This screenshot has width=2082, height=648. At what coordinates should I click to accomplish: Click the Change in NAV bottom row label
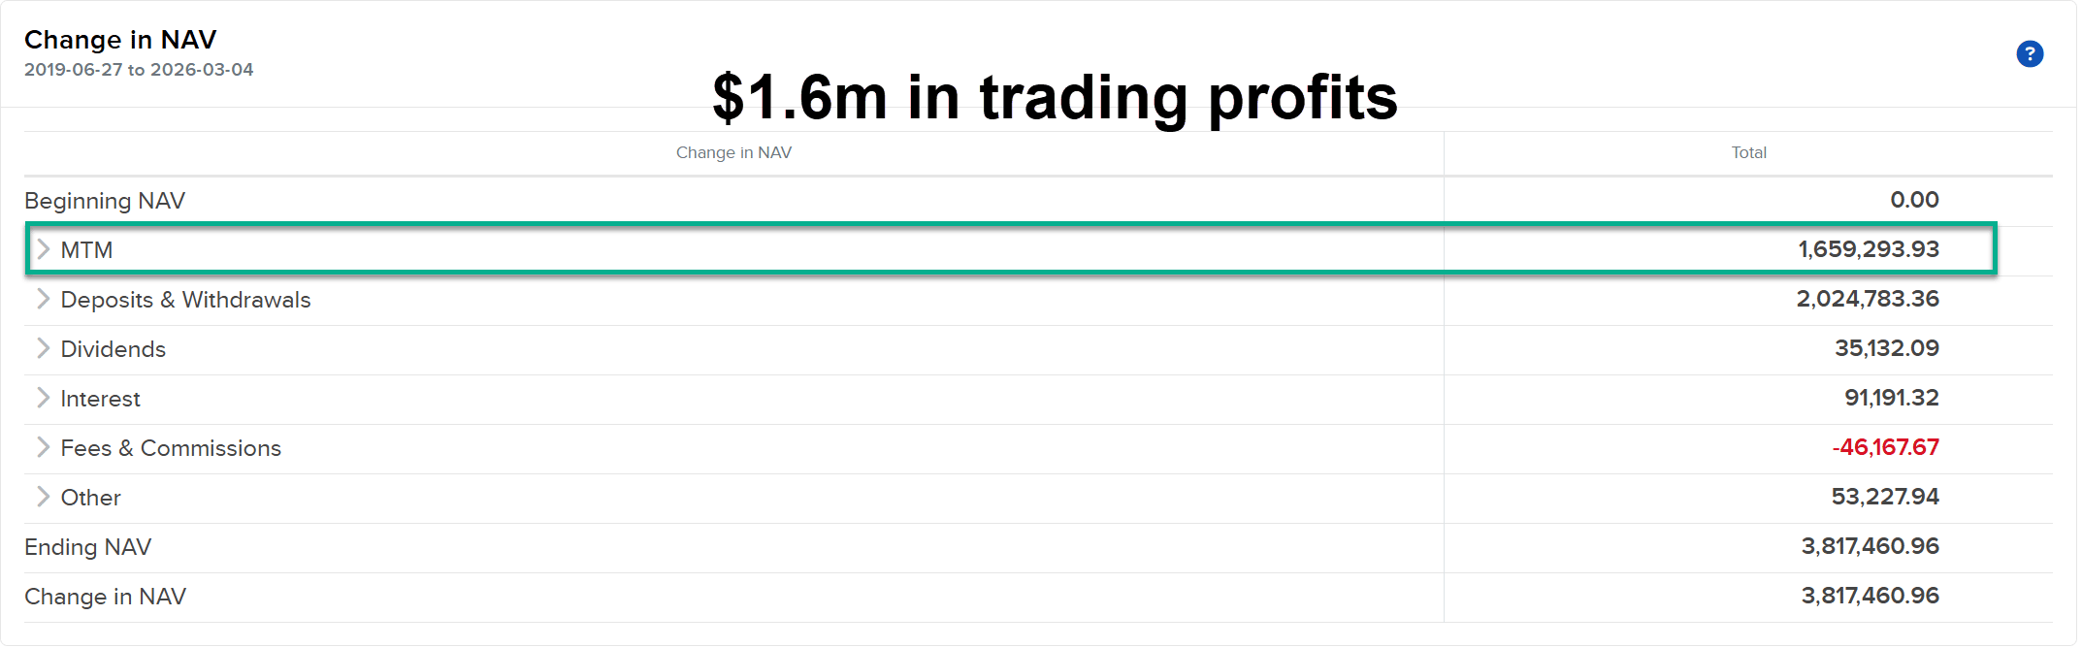[105, 597]
